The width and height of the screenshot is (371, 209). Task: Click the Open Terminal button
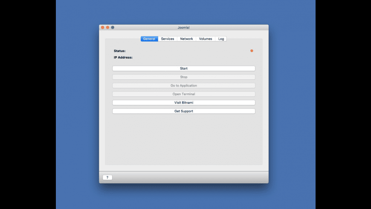(x=184, y=94)
